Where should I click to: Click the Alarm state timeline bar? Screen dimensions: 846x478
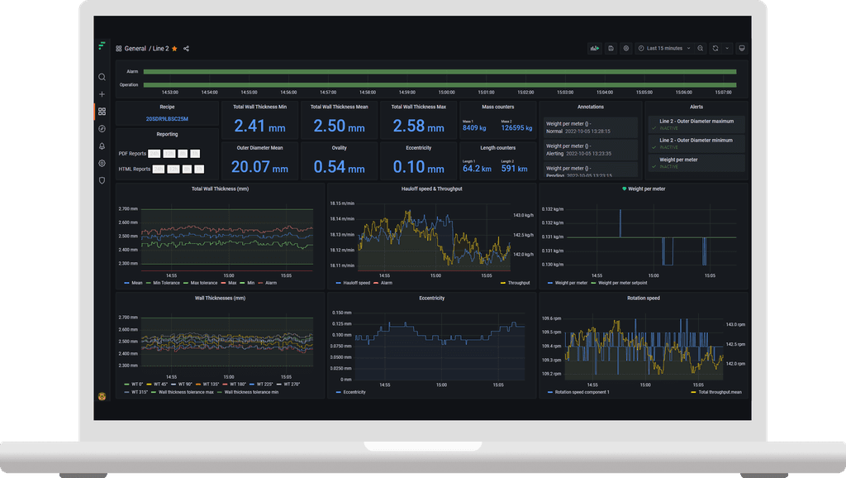tap(440, 71)
